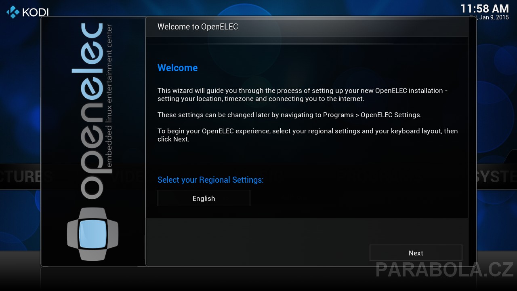Click the line mentioning Programs > OpenELEC Settings
Viewport: 517px width, 291px height.
(289, 115)
